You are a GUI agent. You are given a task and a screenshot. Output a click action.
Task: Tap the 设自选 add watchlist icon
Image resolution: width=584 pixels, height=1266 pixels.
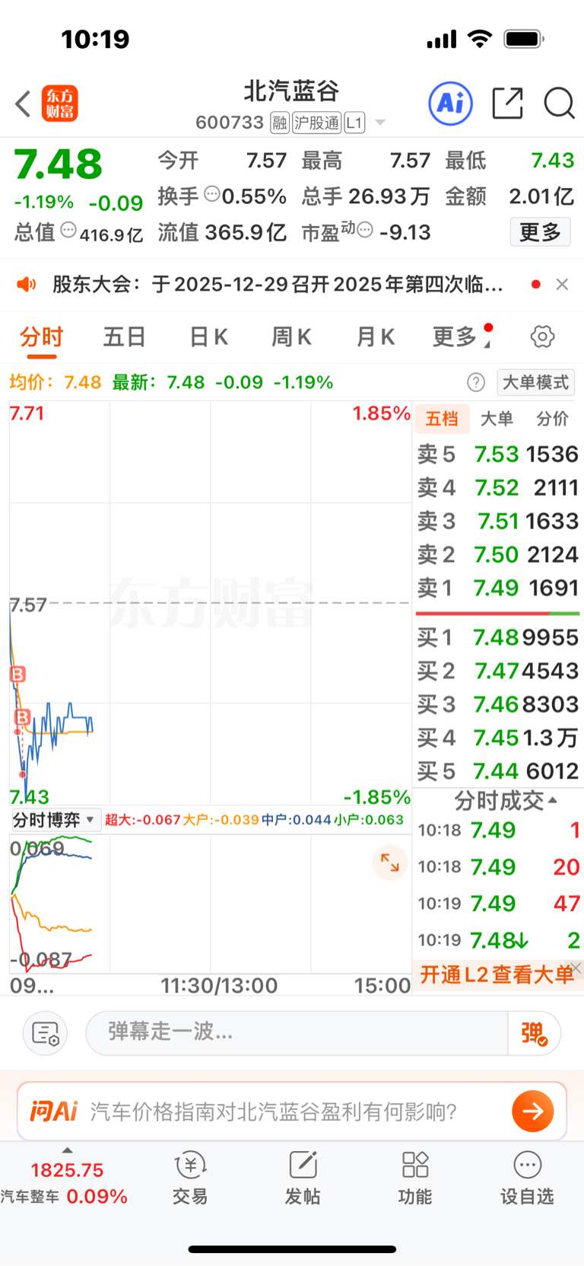pyautogui.click(x=527, y=1178)
